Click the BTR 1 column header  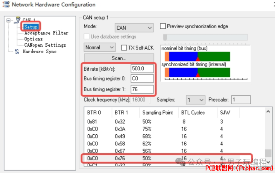(x=126, y=113)
